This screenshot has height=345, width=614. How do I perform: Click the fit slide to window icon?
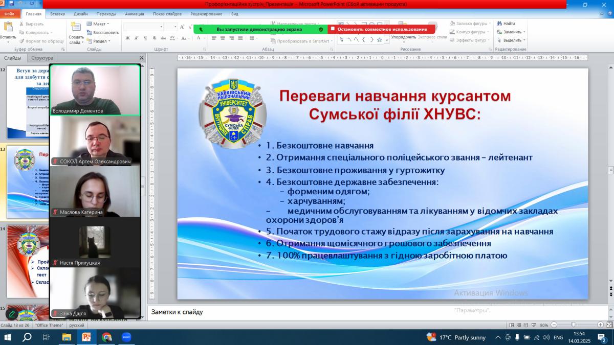[x=609, y=325]
